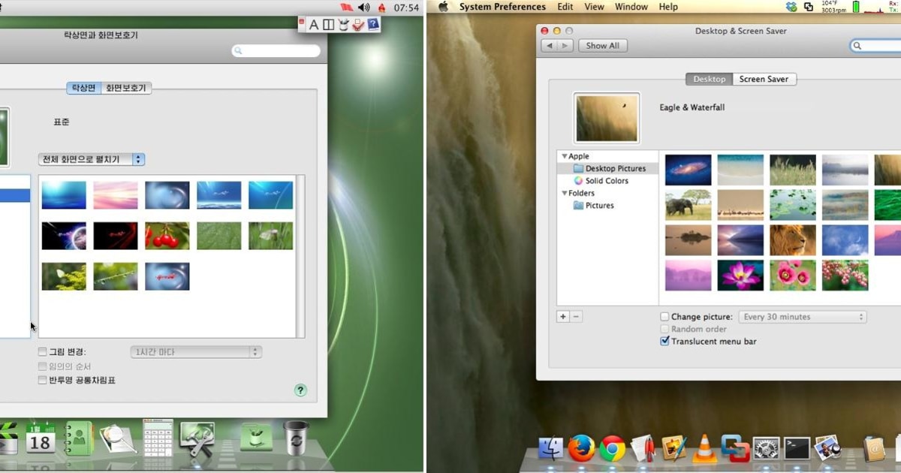Open clapperboard video app in Red Star dock
Viewport: 901px width, 473px height.
pos(8,439)
